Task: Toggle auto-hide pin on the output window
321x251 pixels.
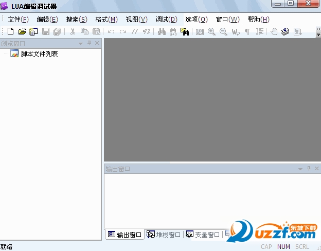Action: [309, 169]
